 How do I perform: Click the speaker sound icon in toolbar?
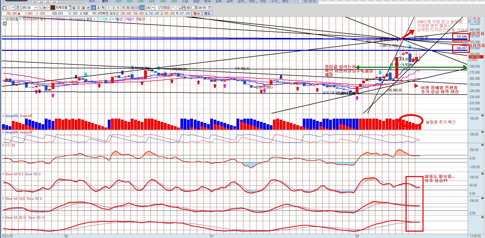(x=45, y=8)
